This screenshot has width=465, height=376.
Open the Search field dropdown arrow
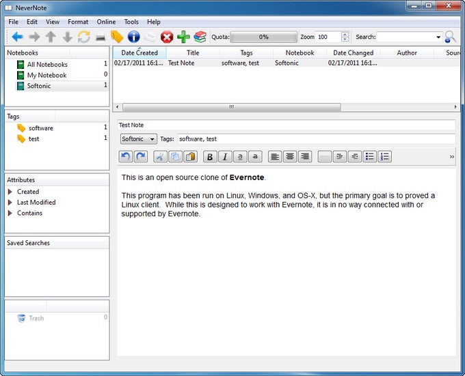(x=438, y=38)
